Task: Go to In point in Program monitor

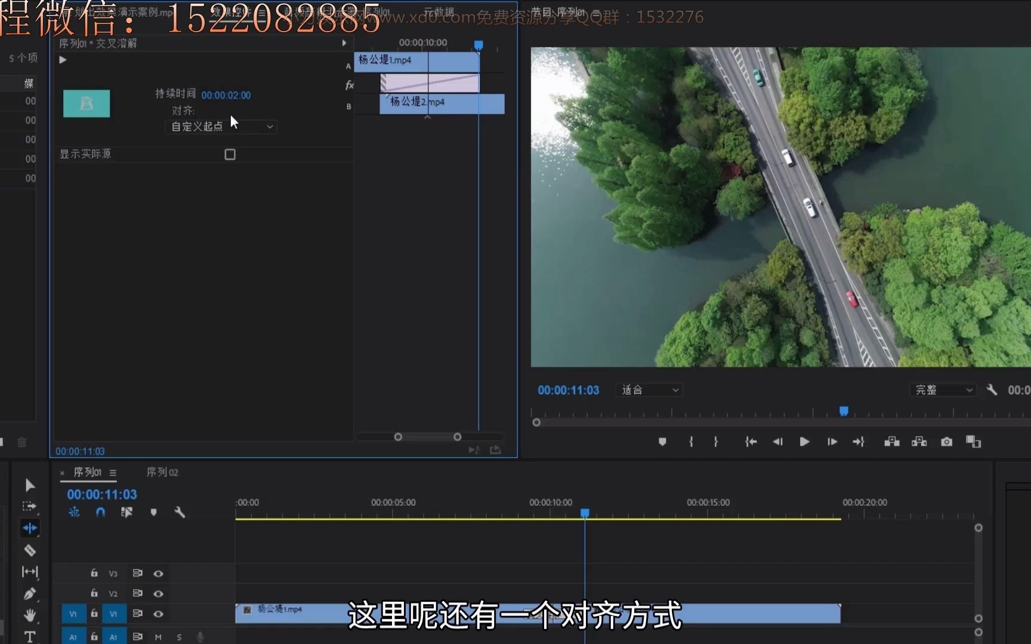Action: pos(751,441)
